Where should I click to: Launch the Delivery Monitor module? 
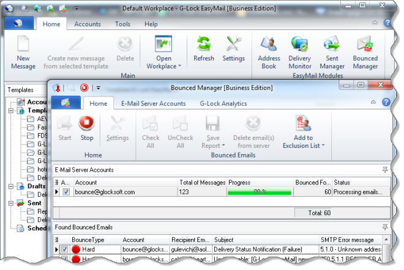300,53
